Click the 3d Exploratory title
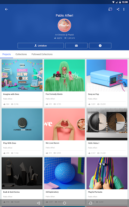129x207 pixels. pyautogui.click(x=52, y=192)
